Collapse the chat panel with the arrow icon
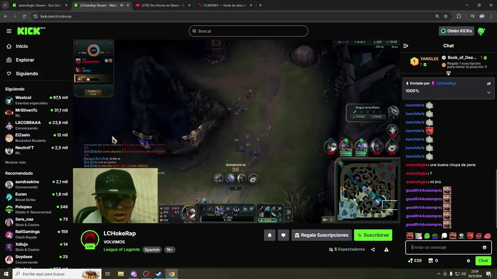This screenshot has width=497, height=279. point(406,46)
